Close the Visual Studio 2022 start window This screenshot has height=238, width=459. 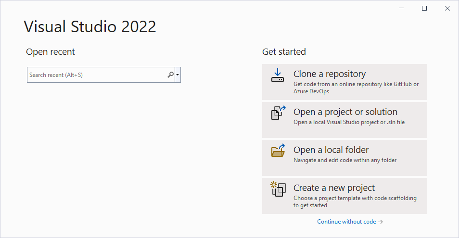coord(447,8)
